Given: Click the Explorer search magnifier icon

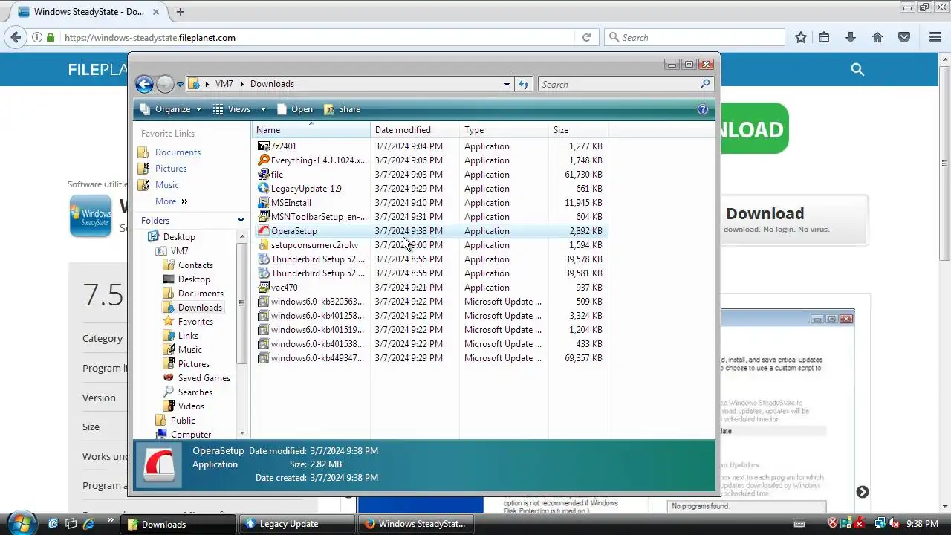Looking at the screenshot, I should tap(706, 84).
